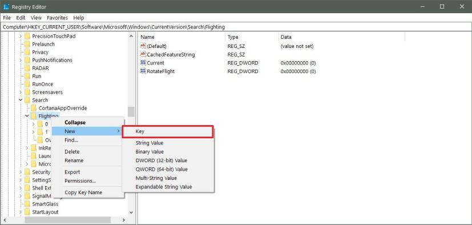Select DWORD (32-bit) Value
This screenshot has height=225, width=472.
click(168, 160)
